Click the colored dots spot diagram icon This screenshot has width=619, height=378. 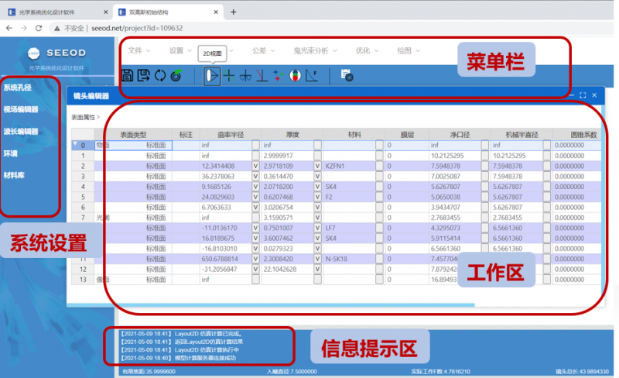point(279,75)
